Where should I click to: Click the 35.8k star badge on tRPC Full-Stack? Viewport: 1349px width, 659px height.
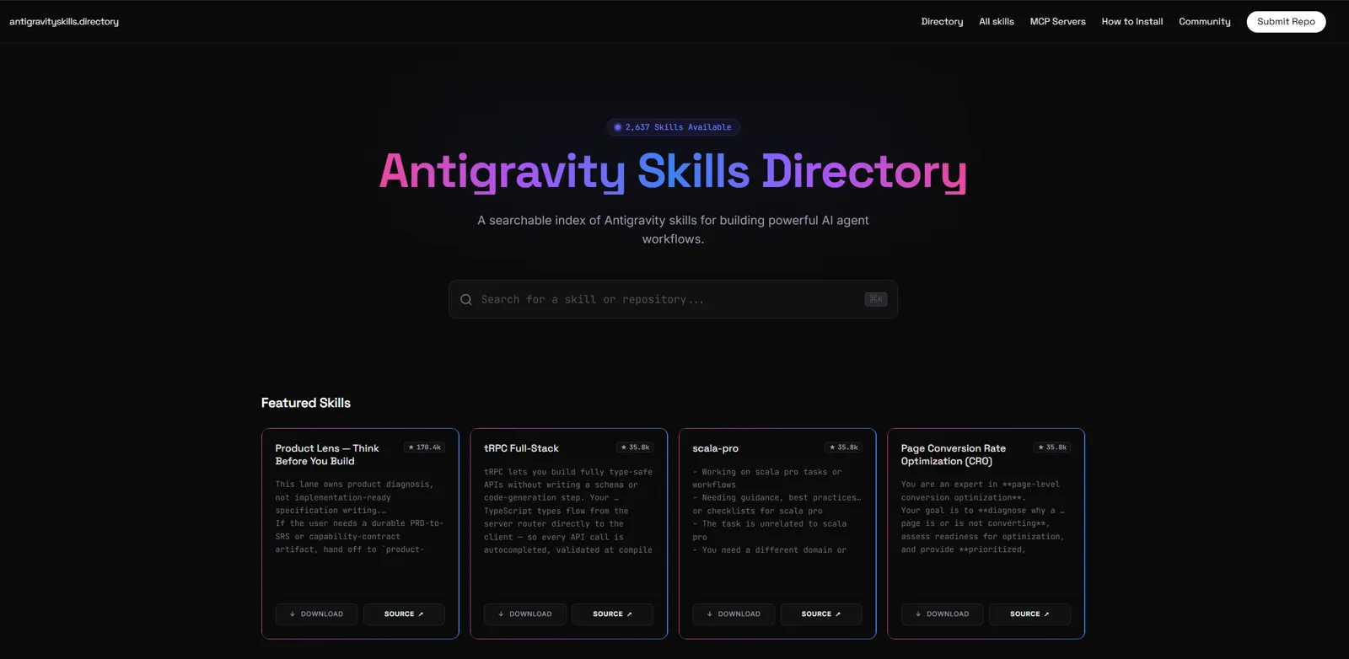pyautogui.click(x=635, y=447)
